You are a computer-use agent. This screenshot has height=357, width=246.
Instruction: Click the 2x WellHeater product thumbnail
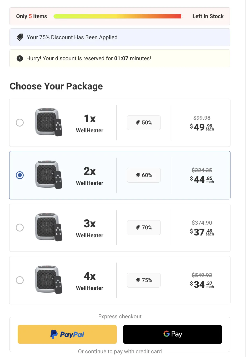pyautogui.click(x=48, y=174)
